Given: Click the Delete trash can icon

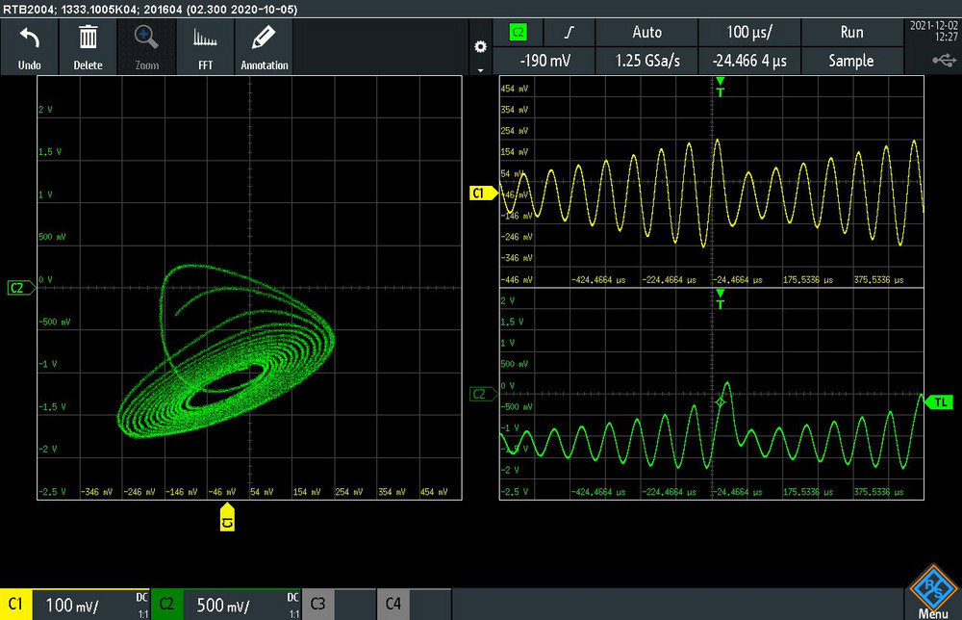Looking at the screenshot, I should tap(88, 38).
